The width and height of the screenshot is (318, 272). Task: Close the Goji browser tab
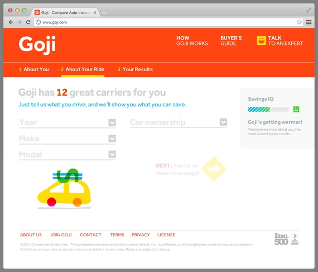click(x=95, y=13)
